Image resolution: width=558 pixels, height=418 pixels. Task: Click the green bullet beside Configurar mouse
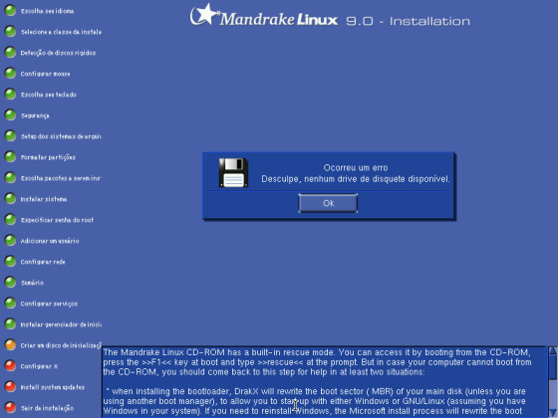10,74
